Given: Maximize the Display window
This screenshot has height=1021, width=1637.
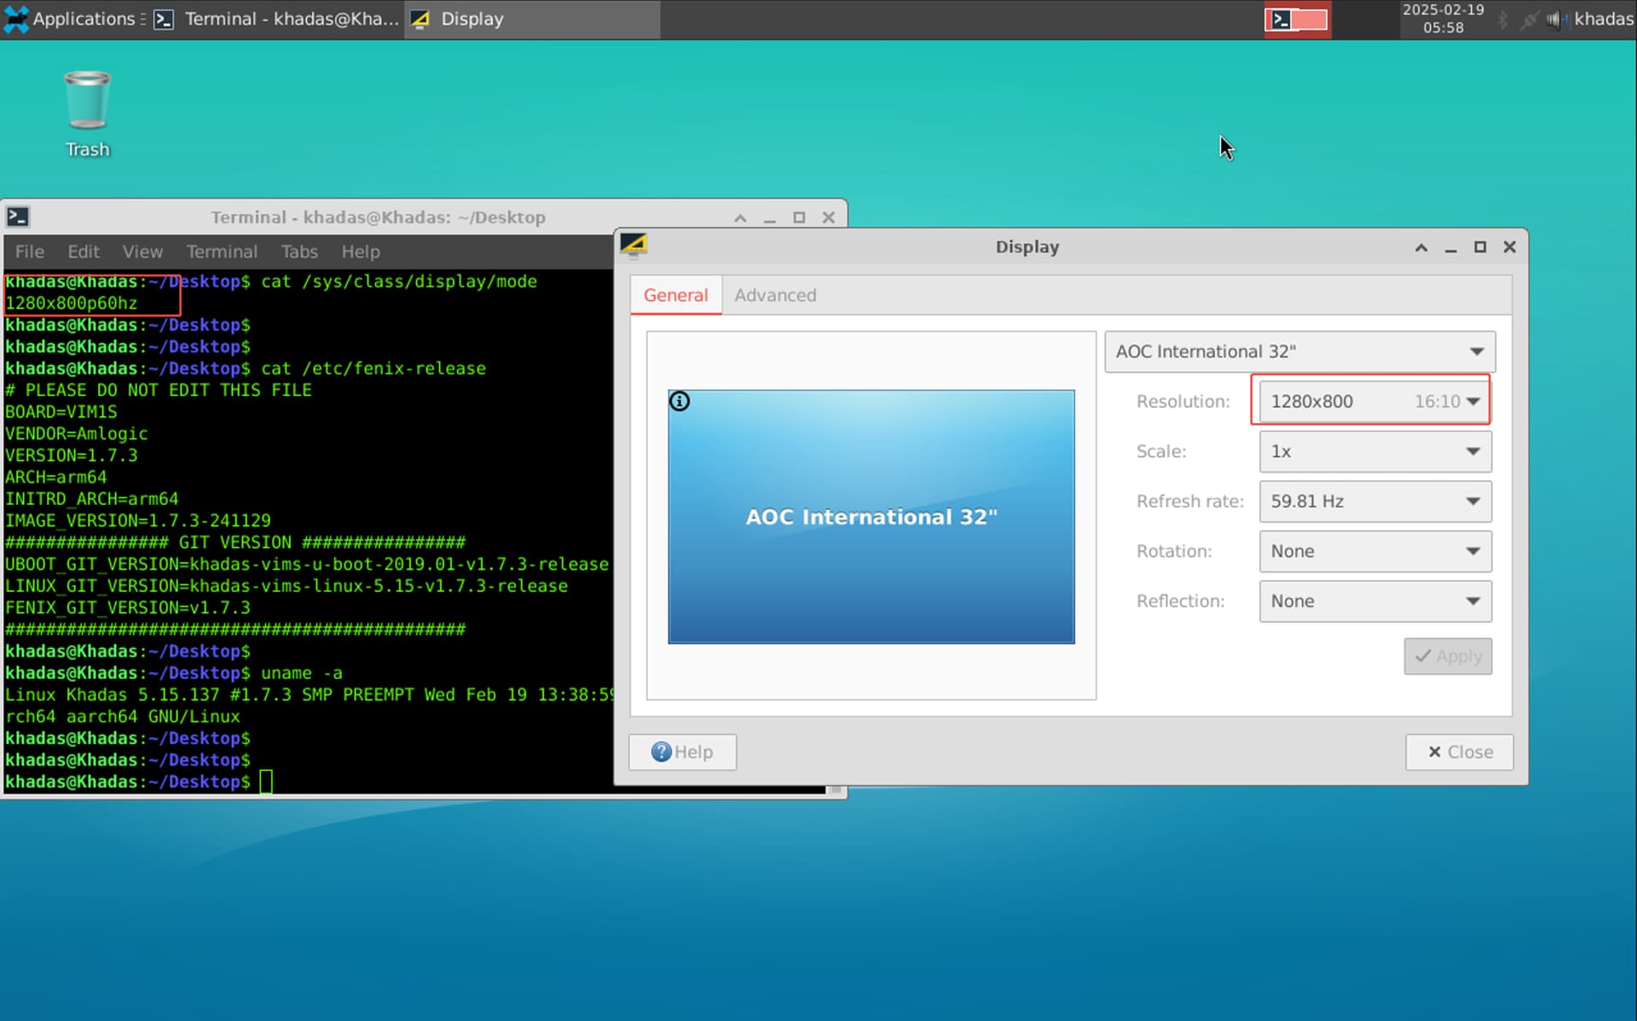Looking at the screenshot, I should [x=1480, y=247].
